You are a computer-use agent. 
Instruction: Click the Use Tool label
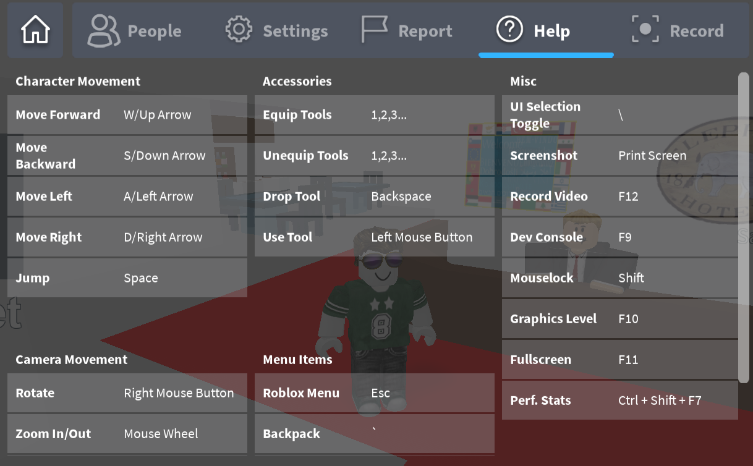(288, 237)
